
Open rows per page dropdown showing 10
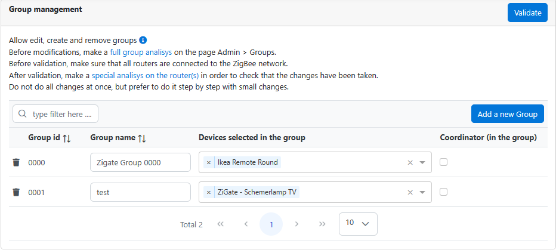pyautogui.click(x=358, y=224)
